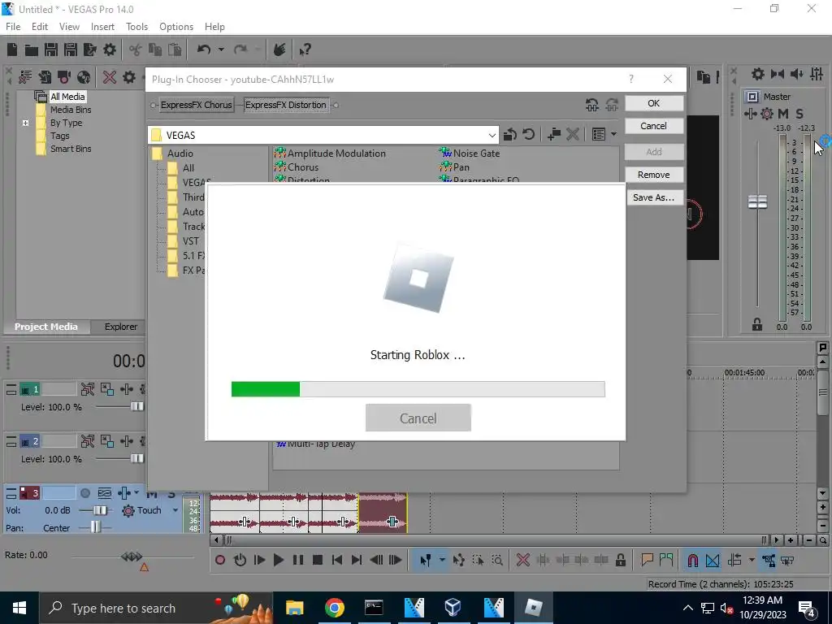Open the Tools menu
Image resolution: width=832 pixels, height=624 pixels.
click(x=136, y=27)
